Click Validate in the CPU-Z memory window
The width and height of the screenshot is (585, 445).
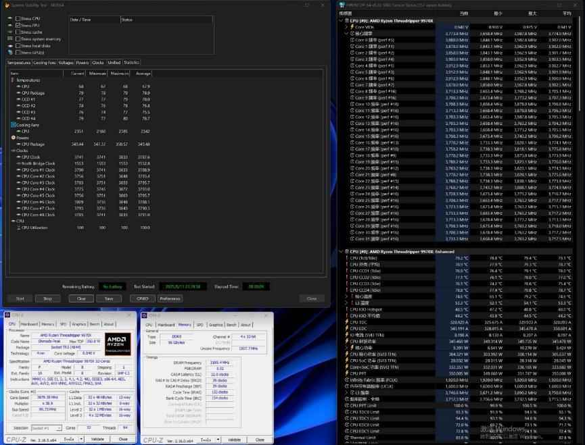(235, 440)
